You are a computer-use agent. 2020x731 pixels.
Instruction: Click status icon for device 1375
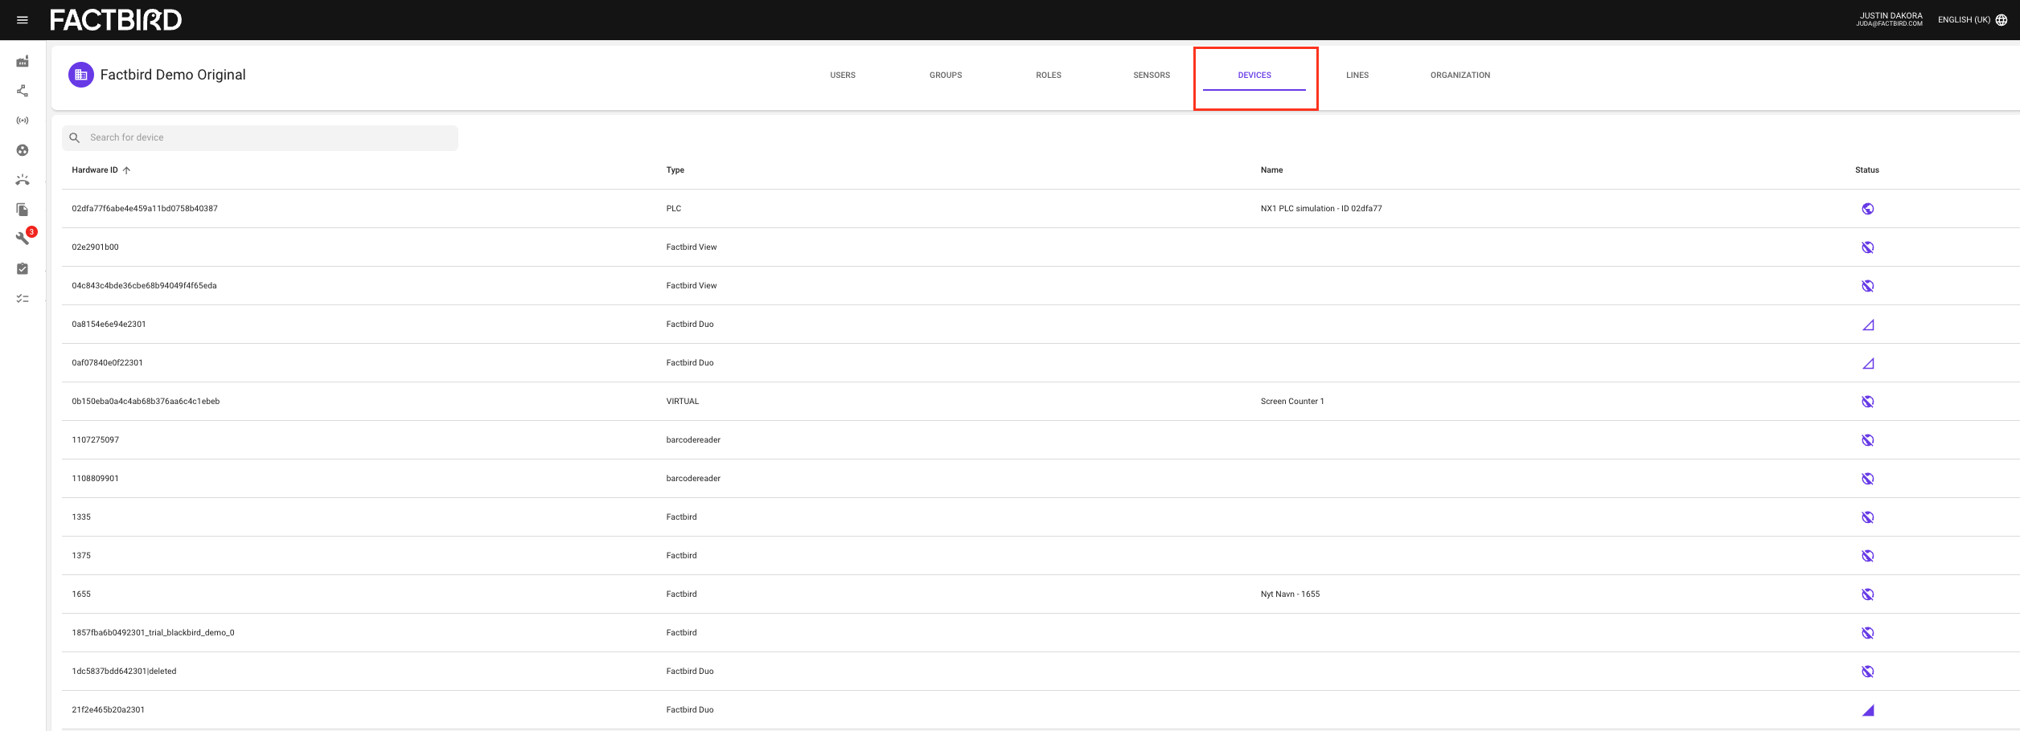[x=1867, y=556]
